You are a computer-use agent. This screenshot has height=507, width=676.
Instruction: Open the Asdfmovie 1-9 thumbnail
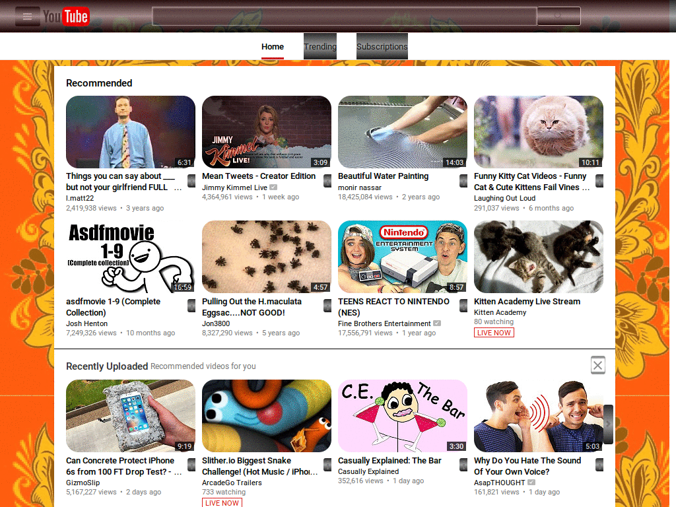131,257
